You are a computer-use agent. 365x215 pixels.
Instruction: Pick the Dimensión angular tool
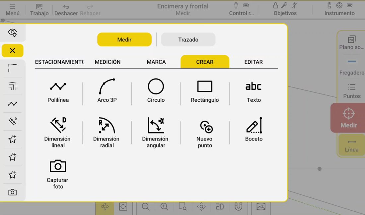click(x=156, y=133)
